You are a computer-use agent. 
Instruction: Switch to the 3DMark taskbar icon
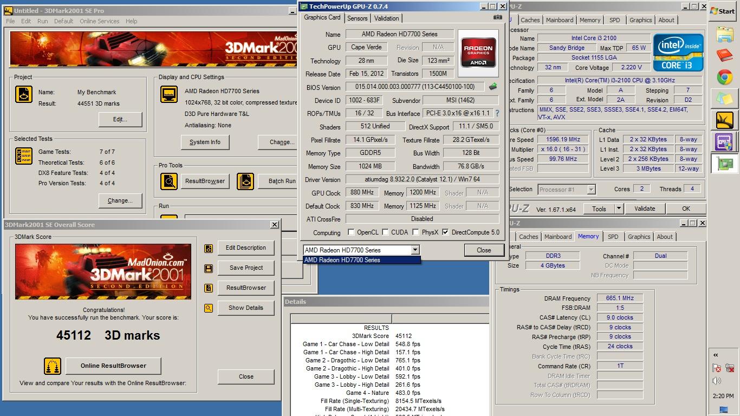click(x=724, y=120)
